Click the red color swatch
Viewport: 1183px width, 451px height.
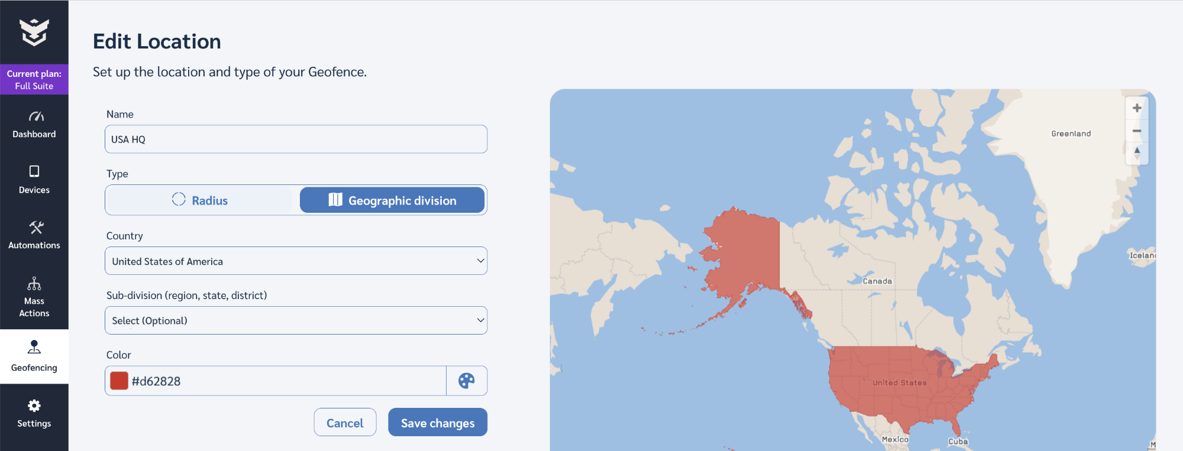tap(119, 381)
